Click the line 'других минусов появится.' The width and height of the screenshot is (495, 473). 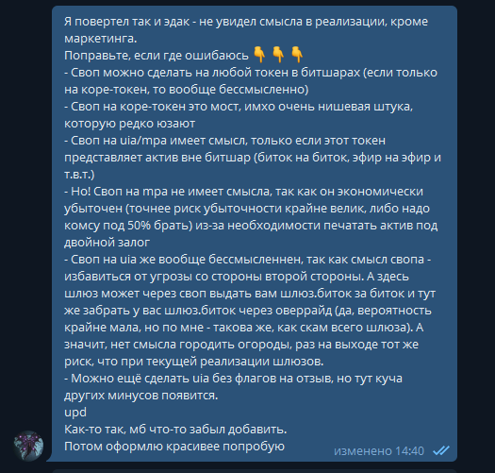tap(141, 396)
